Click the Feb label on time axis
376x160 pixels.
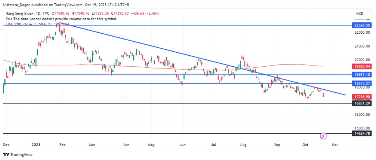click(x=62, y=145)
